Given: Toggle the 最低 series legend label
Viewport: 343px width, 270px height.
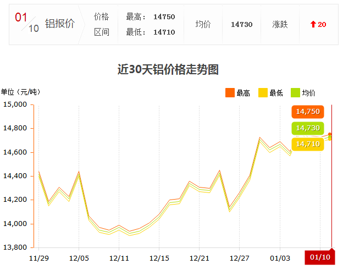Looking at the screenshot, I should 276,93.
